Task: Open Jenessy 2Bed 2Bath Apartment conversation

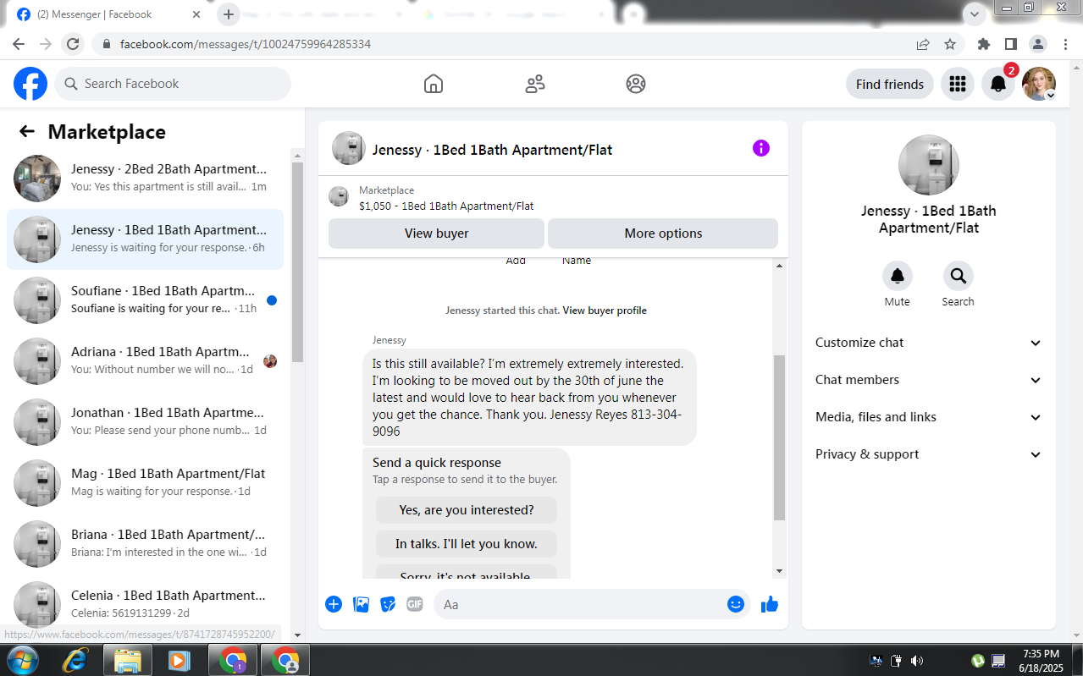Action: pyautogui.click(x=146, y=179)
